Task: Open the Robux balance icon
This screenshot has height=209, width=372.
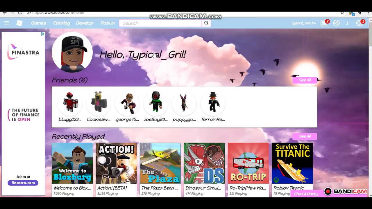Action: coord(336,23)
